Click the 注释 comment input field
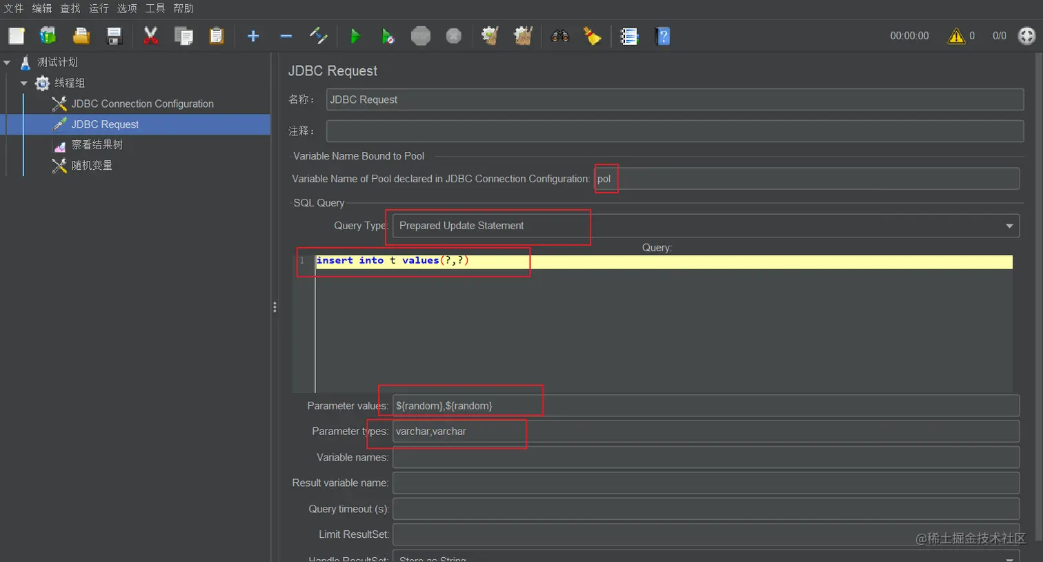Screen dimensions: 1043x562 click(x=675, y=131)
